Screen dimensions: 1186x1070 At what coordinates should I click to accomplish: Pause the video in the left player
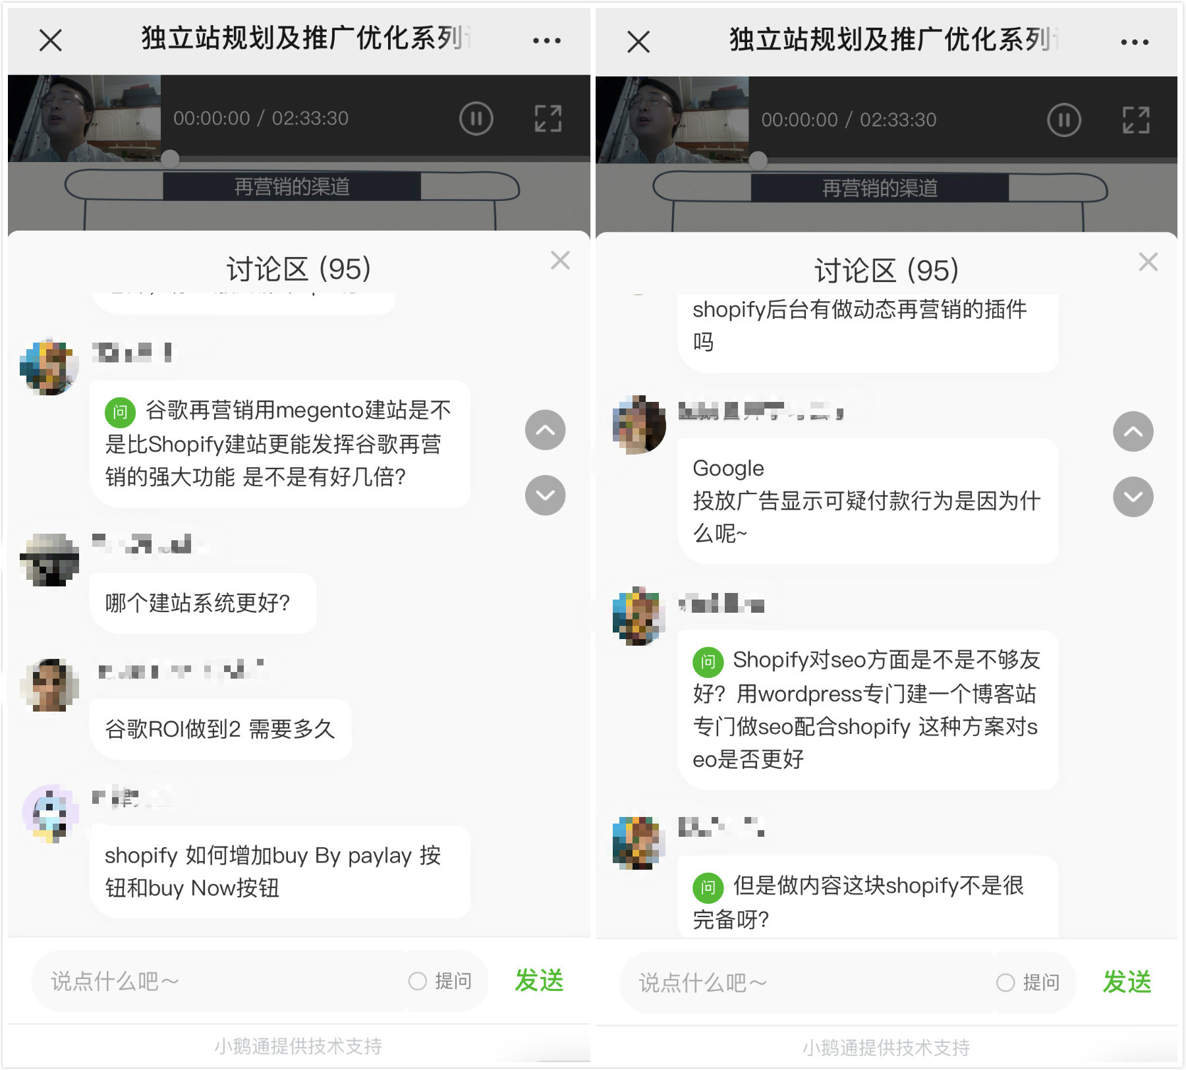[x=476, y=119]
